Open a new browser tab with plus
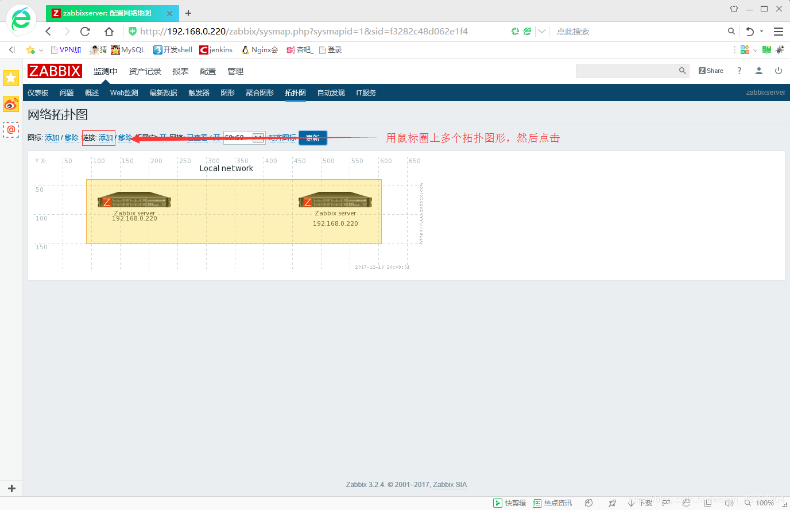Screen dimensions: 790x510 [x=188, y=13]
